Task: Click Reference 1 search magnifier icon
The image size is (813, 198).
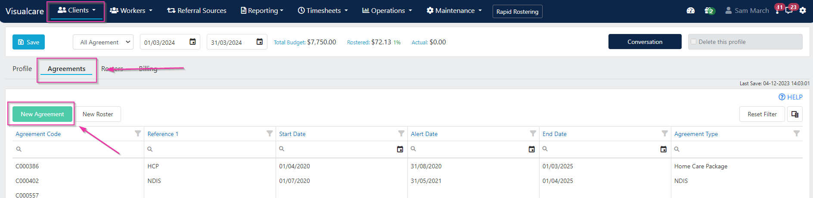Action: click(150, 149)
